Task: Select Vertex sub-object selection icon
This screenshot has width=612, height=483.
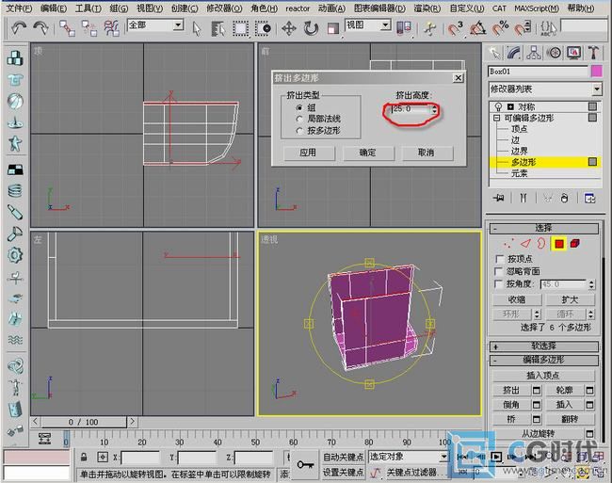Action: tap(508, 244)
